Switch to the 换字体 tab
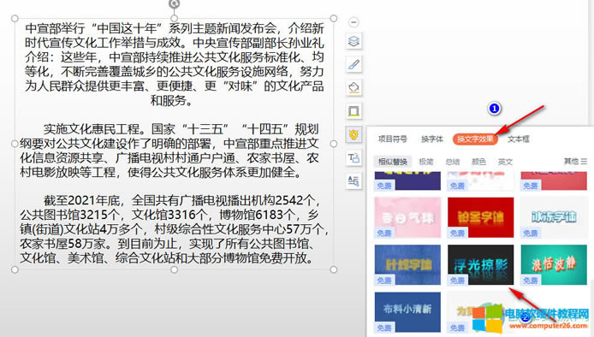594x337 pixels. tap(432, 139)
